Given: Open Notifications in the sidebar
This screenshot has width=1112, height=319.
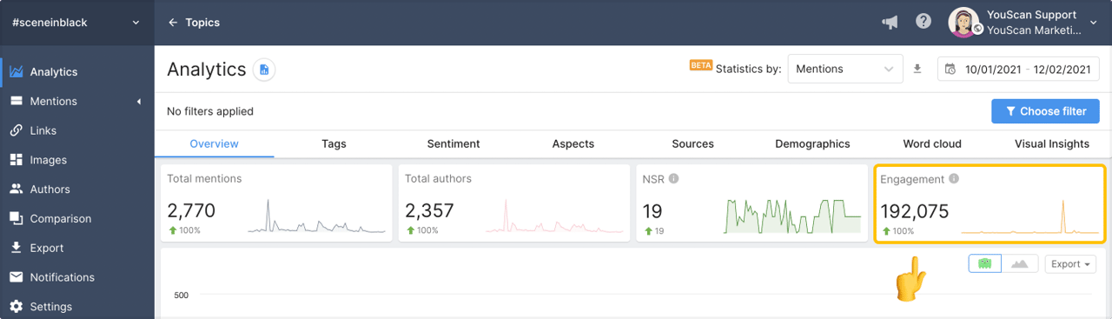Looking at the screenshot, I should coord(76,277).
